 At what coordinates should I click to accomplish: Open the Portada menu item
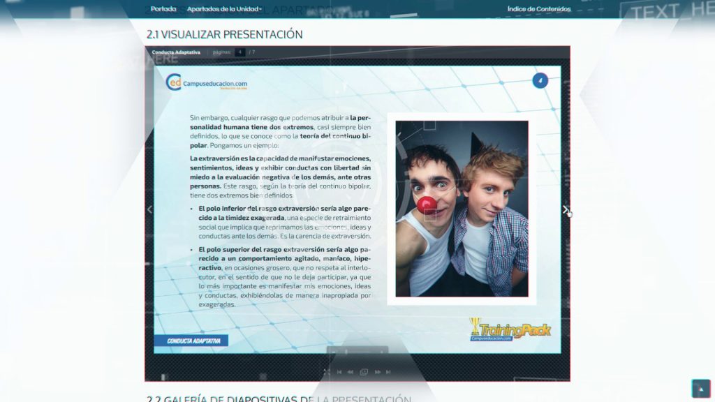tap(163, 9)
